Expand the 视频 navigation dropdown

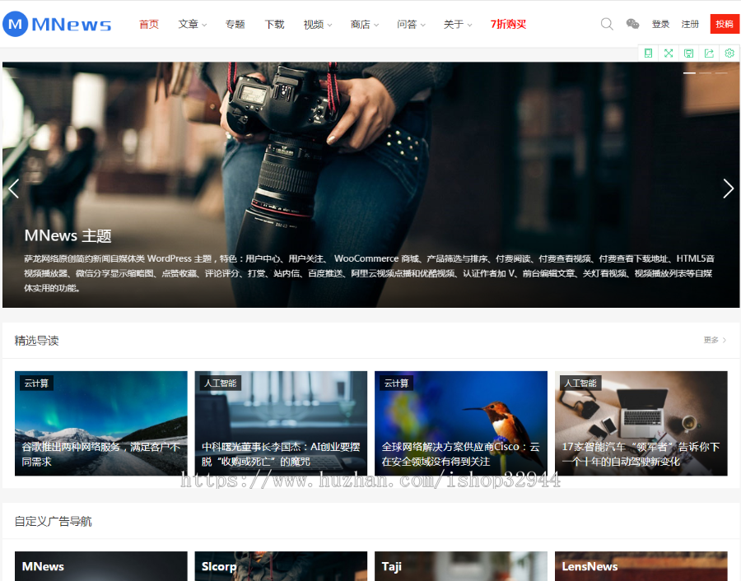point(314,24)
